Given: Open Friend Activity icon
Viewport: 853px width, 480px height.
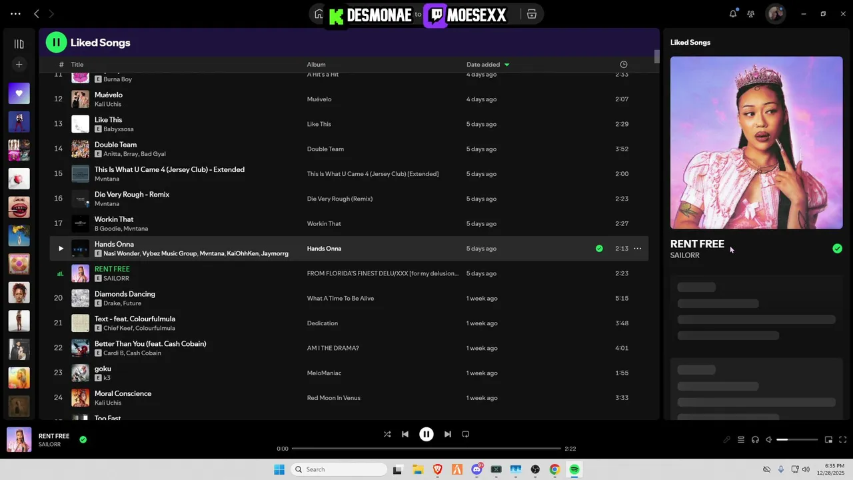Looking at the screenshot, I should [751, 13].
